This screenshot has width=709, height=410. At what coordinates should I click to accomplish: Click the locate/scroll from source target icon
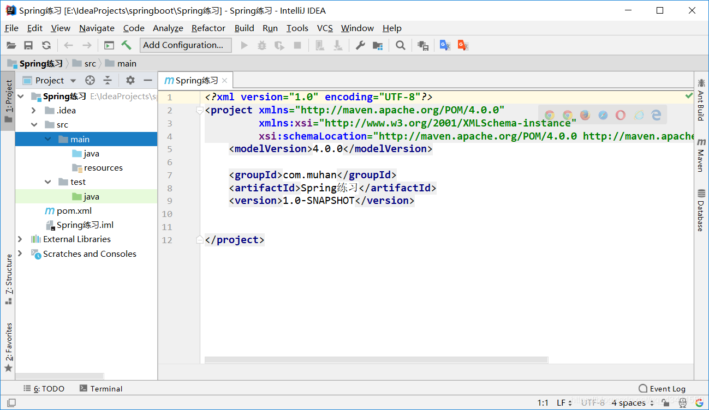90,80
